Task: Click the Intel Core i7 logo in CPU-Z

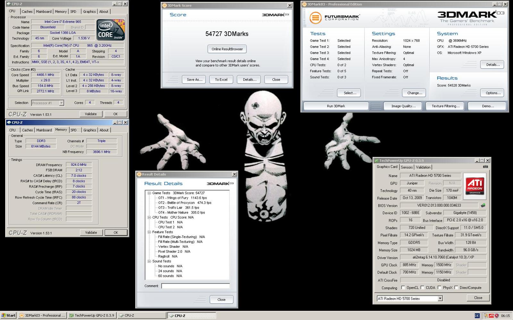Action: pos(111,30)
